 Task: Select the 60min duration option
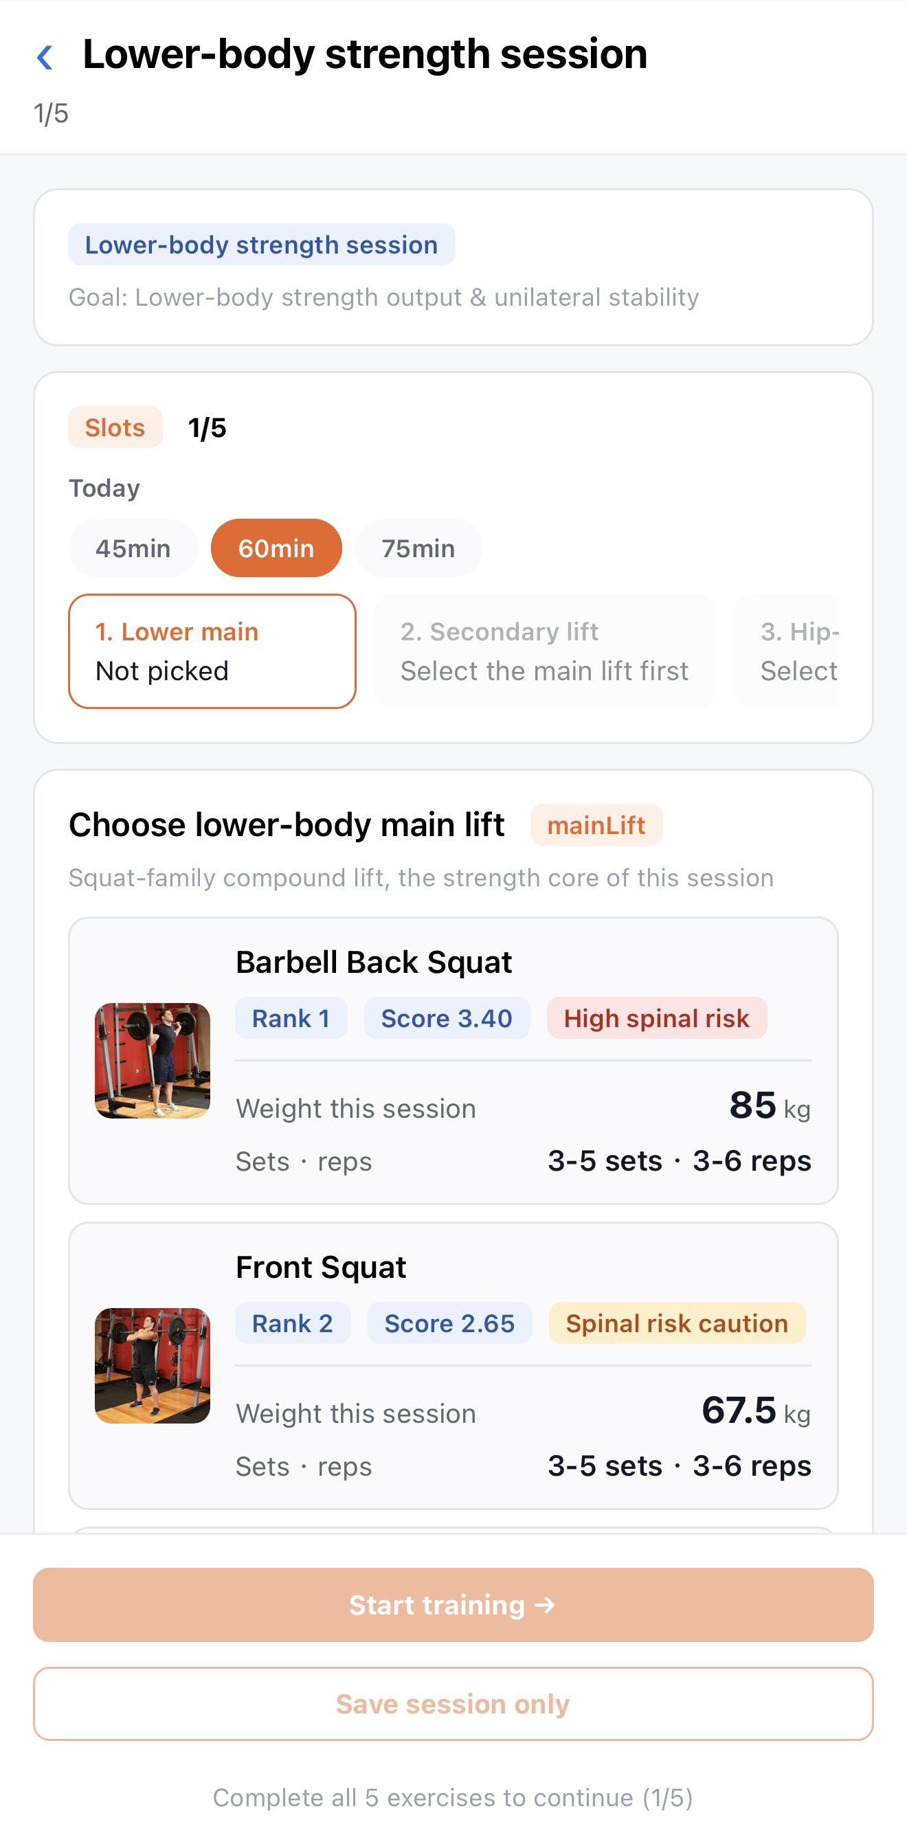pos(276,548)
